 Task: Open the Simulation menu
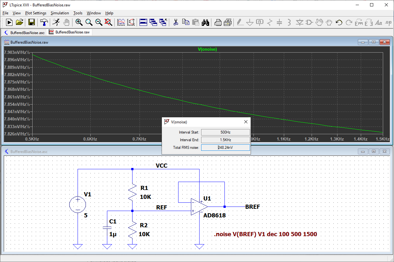[60, 13]
